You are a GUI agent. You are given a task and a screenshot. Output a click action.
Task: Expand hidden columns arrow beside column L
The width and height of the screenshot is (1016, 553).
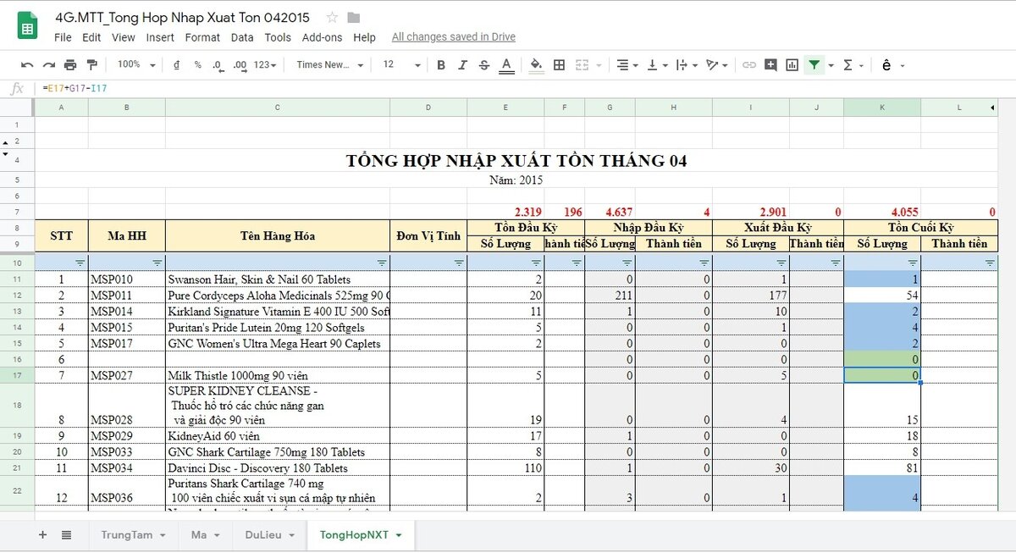pos(991,108)
